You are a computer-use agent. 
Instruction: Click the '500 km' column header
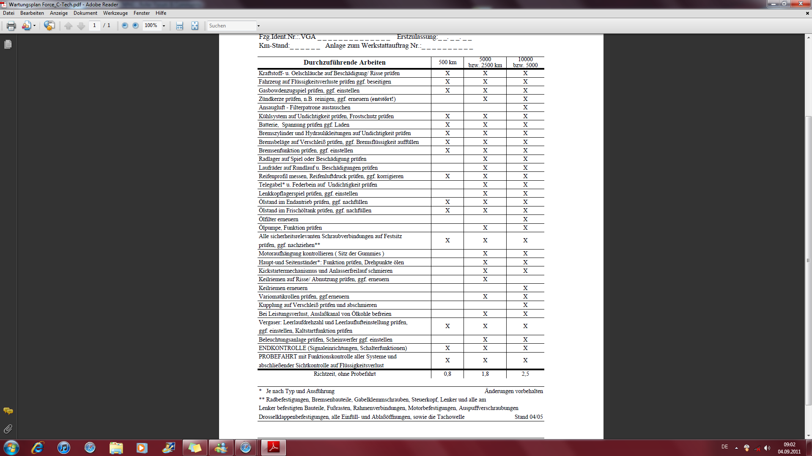(x=447, y=62)
